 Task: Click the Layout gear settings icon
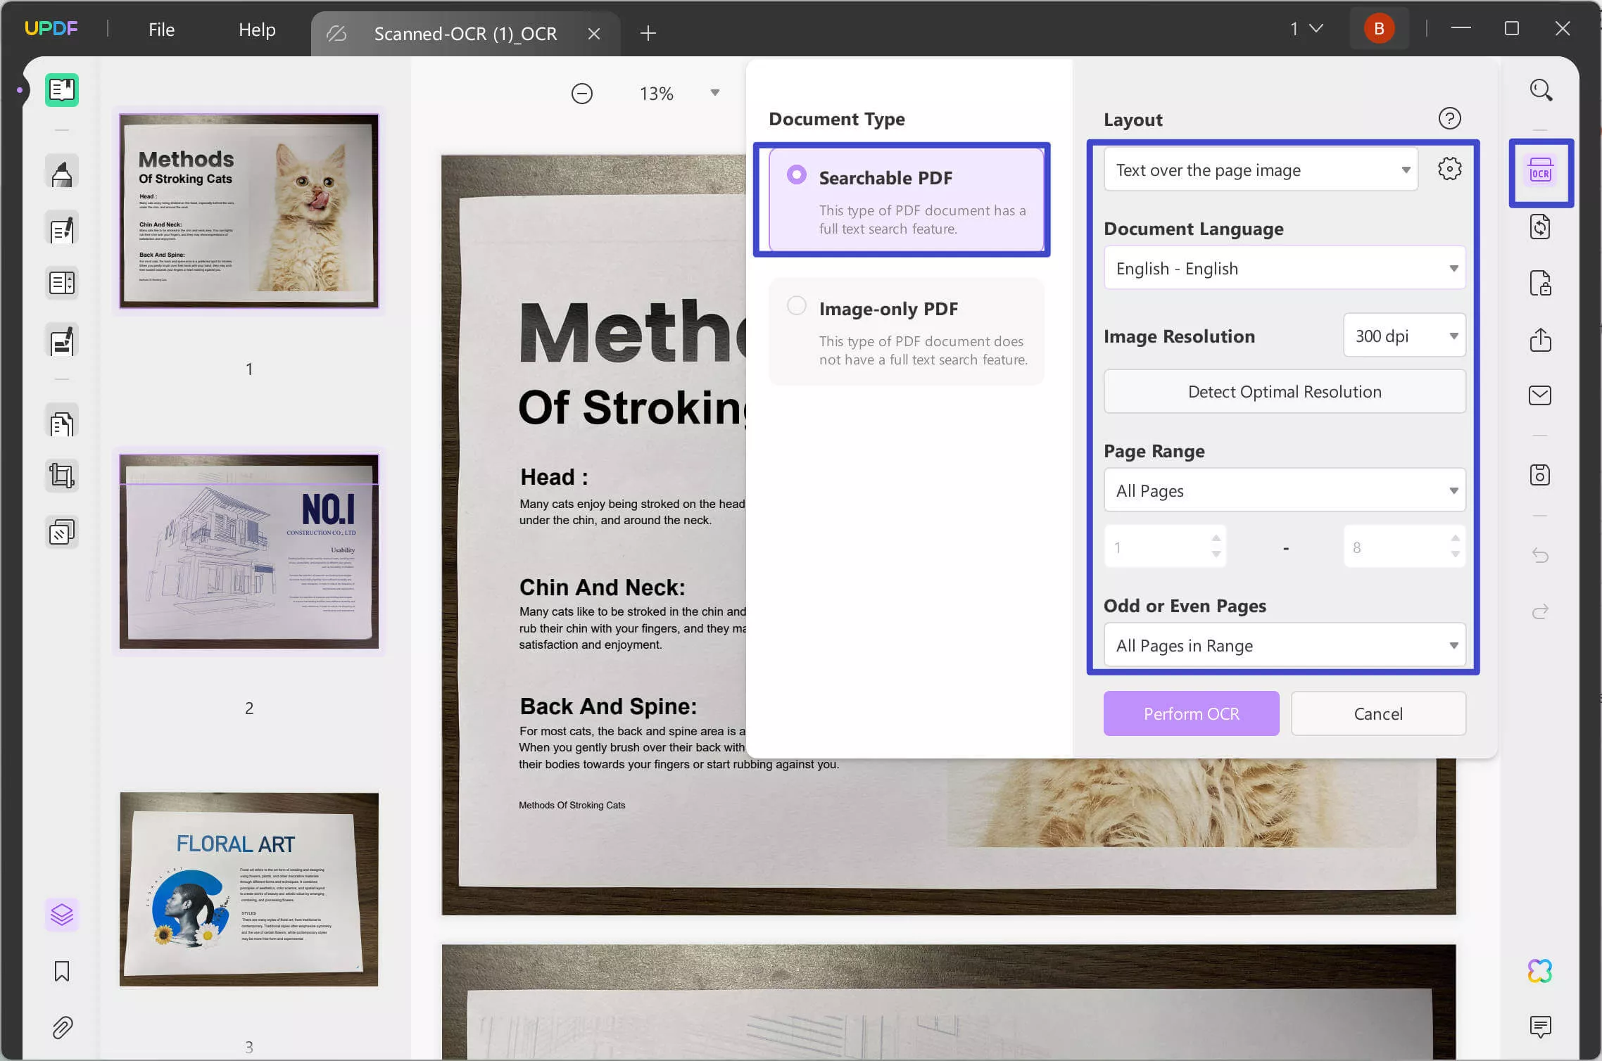[1449, 169]
